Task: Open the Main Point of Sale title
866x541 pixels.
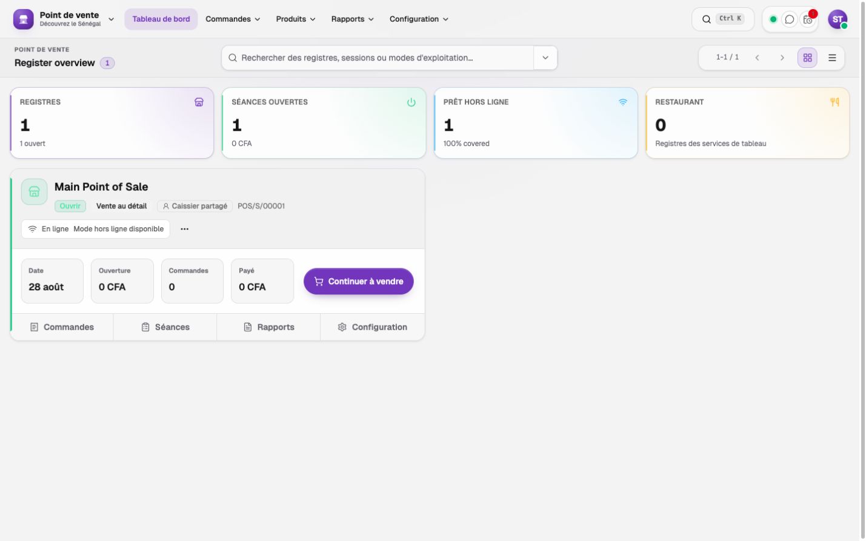Action: point(101,187)
